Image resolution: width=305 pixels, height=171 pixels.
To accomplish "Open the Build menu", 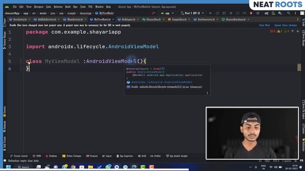I will click(68, 7).
